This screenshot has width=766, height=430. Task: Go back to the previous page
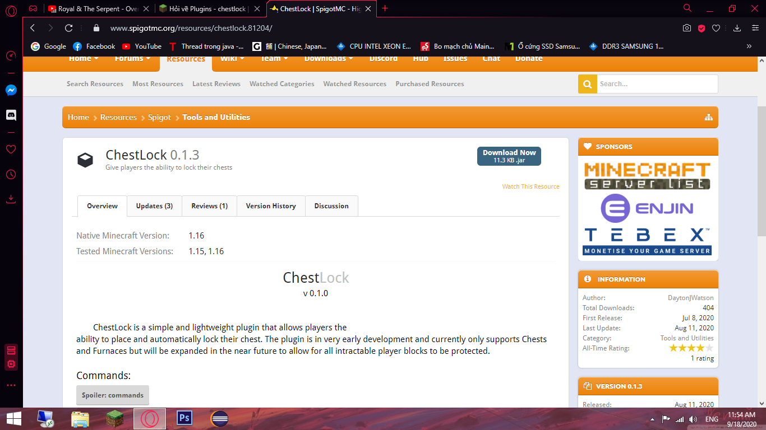click(33, 28)
